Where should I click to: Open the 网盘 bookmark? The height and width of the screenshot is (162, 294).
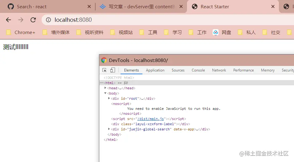point(222,32)
